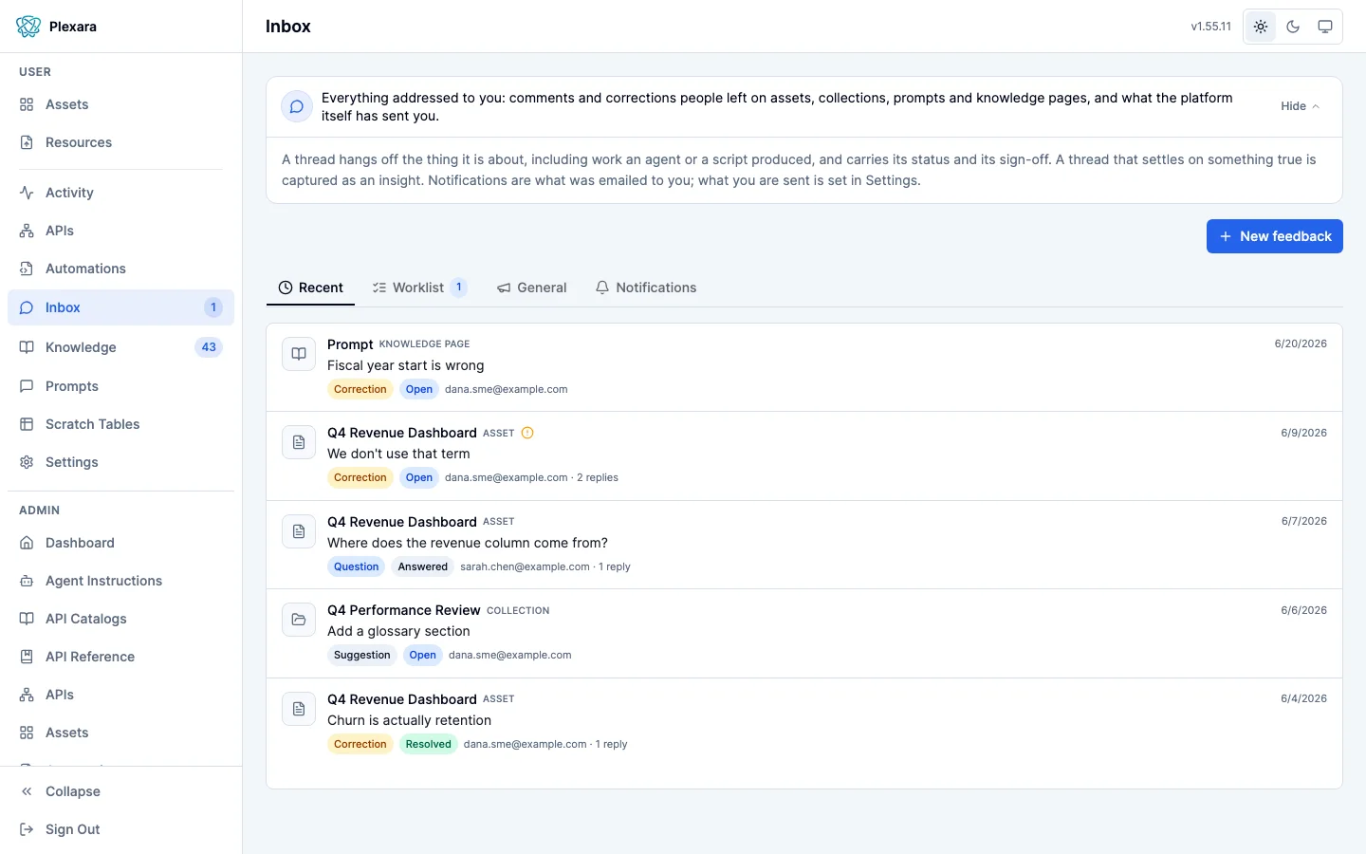
Task: Click the Plexara logo icon
Action: pos(28,27)
